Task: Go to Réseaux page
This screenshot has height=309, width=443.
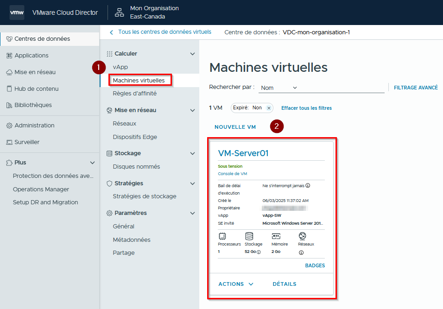Action: point(124,124)
